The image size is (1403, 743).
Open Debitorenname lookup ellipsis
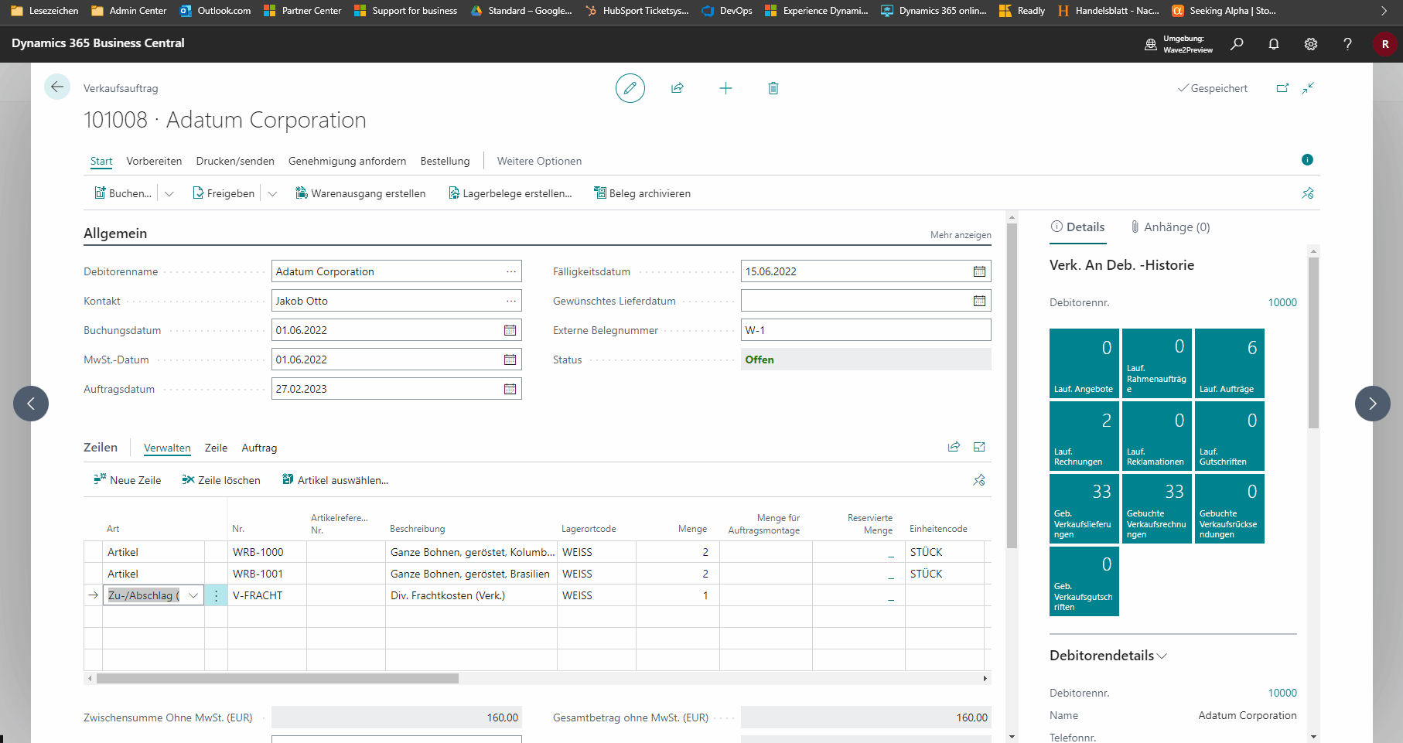click(x=511, y=271)
